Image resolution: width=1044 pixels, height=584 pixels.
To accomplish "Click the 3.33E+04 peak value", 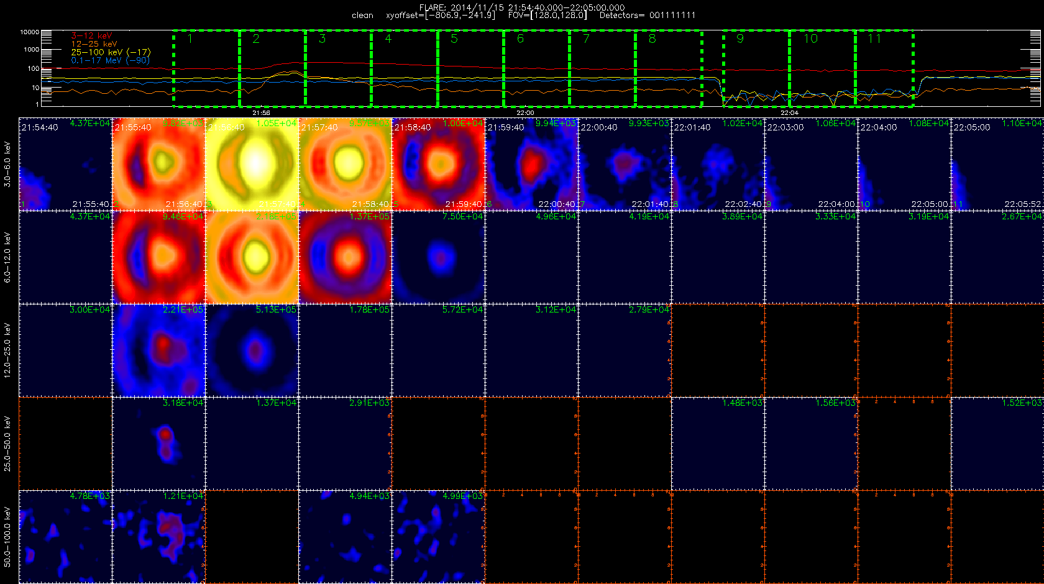I will tap(836, 216).
